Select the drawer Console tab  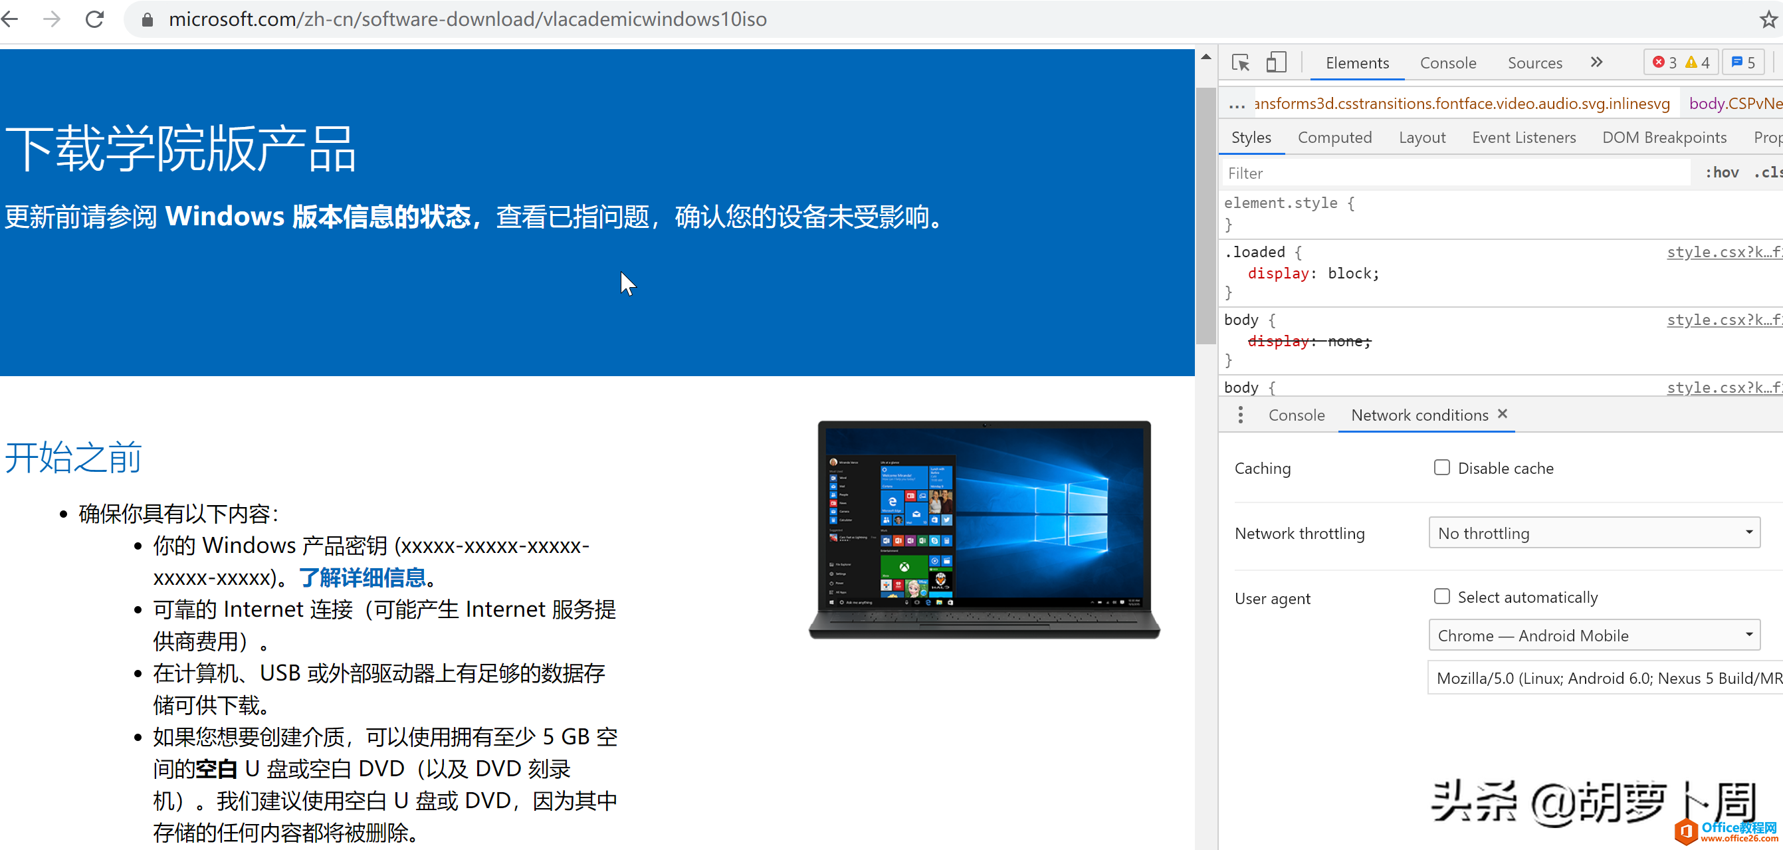(x=1297, y=415)
